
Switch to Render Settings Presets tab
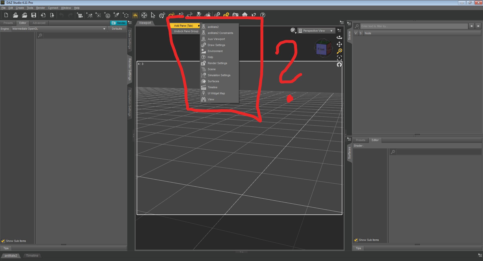[x=8, y=23]
